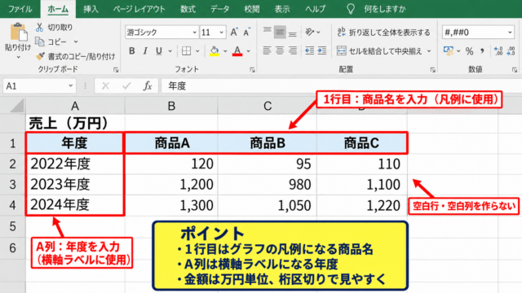Image resolution: width=522 pixels, height=293 pixels.
Task: Click the lightbulb Tell Me icon
Action: (351, 9)
